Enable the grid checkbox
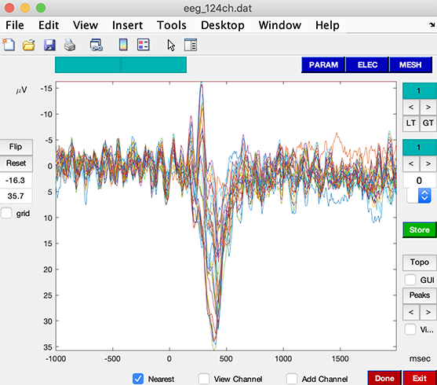The image size is (437, 385). coord(6,213)
